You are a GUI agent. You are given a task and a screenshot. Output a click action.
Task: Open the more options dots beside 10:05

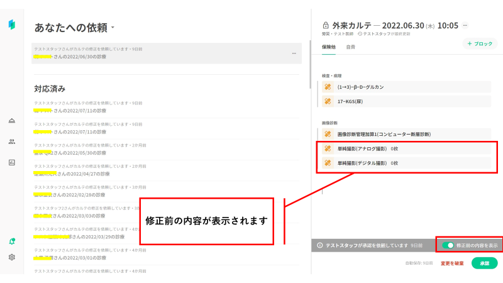click(x=465, y=25)
